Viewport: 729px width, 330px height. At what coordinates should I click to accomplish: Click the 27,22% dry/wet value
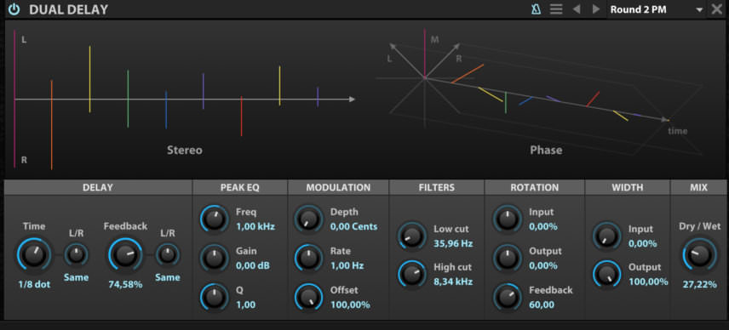700,285
